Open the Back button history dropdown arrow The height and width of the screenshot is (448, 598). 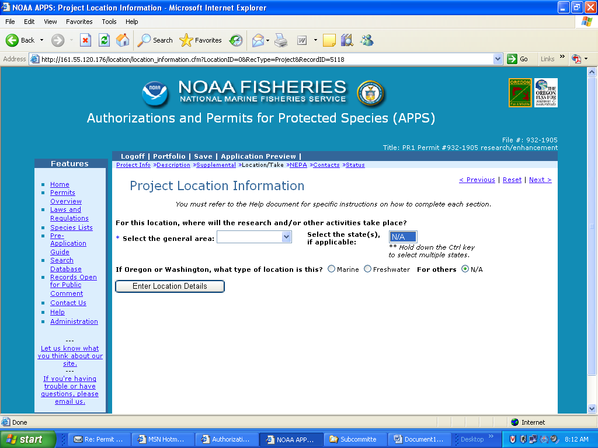point(42,40)
